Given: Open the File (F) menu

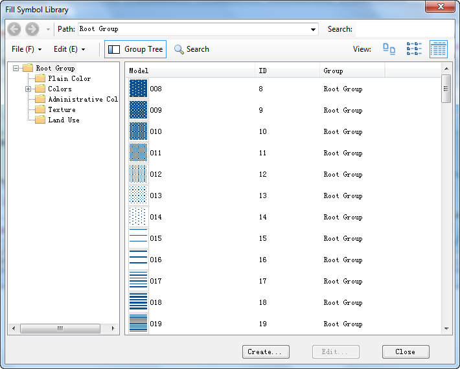Looking at the screenshot, I should point(27,49).
